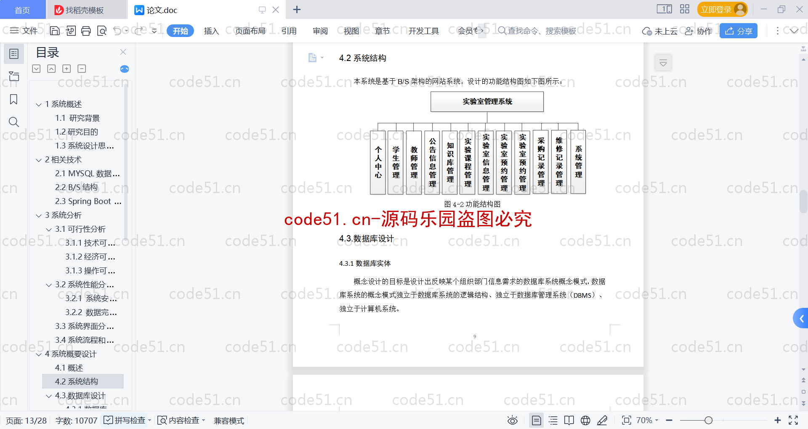Click the 立即登录 login button

coord(722,9)
